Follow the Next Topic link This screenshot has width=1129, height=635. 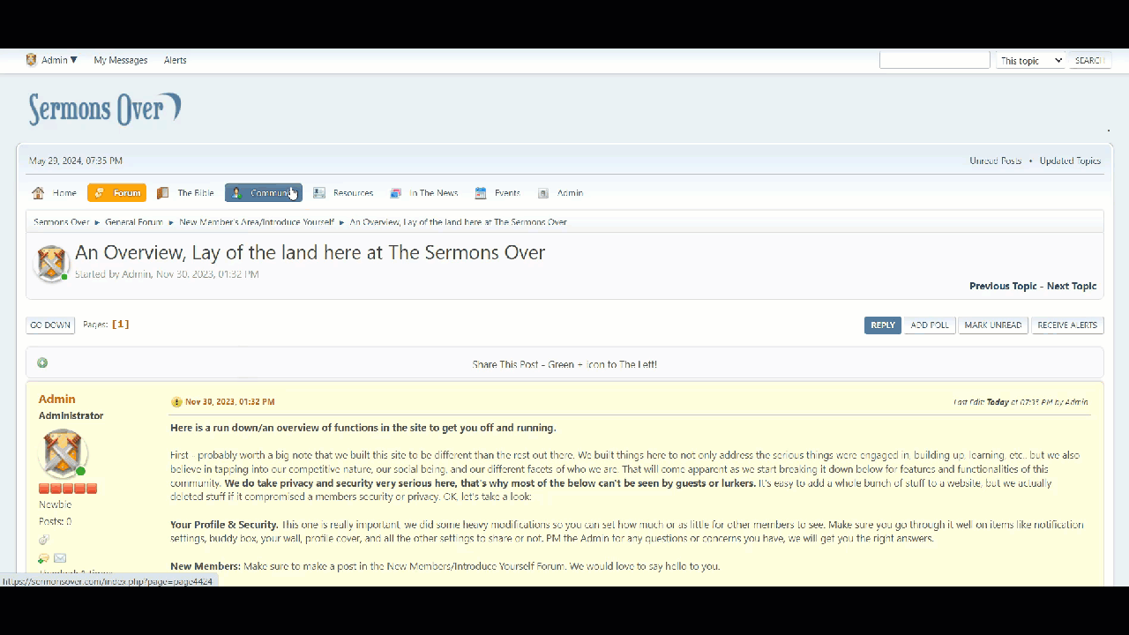1071,287
